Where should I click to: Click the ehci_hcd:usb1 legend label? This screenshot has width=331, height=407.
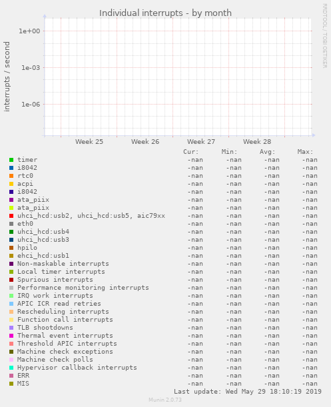tap(43, 256)
